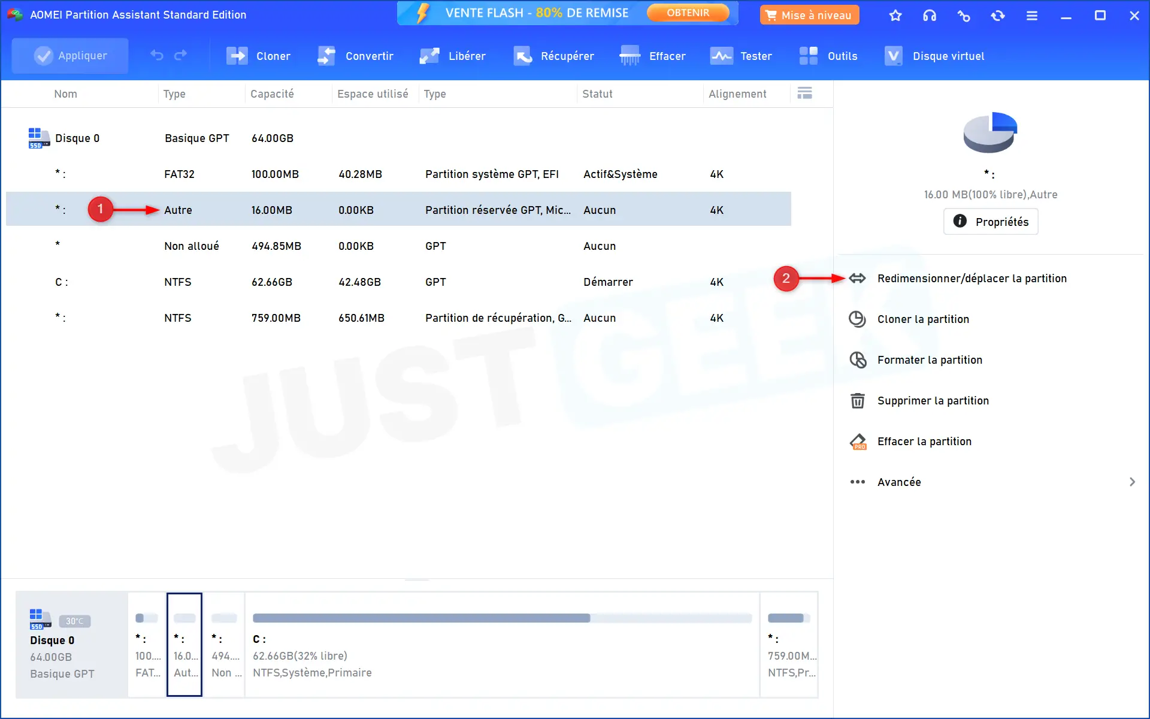Undo the last operation
1150x719 pixels.
157,56
